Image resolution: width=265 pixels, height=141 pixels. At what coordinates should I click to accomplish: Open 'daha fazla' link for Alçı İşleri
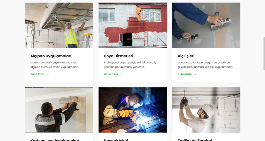[x=185, y=74]
